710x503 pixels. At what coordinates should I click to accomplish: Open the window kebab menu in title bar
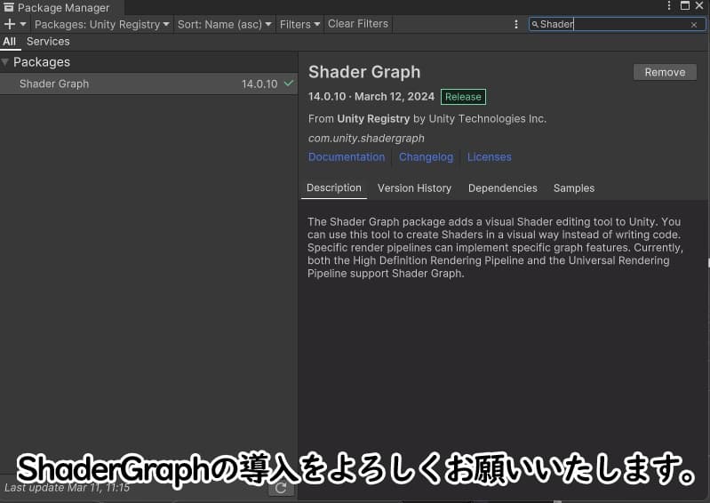click(x=669, y=6)
